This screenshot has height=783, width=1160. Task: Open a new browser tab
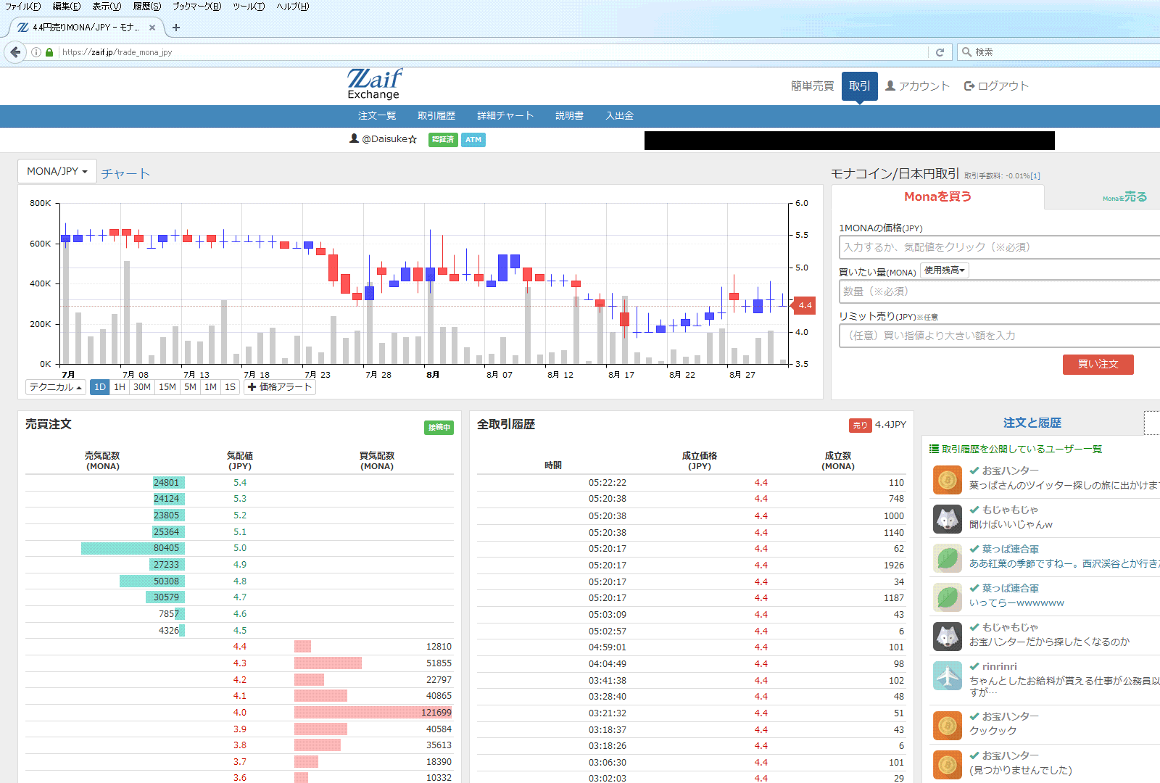176,28
